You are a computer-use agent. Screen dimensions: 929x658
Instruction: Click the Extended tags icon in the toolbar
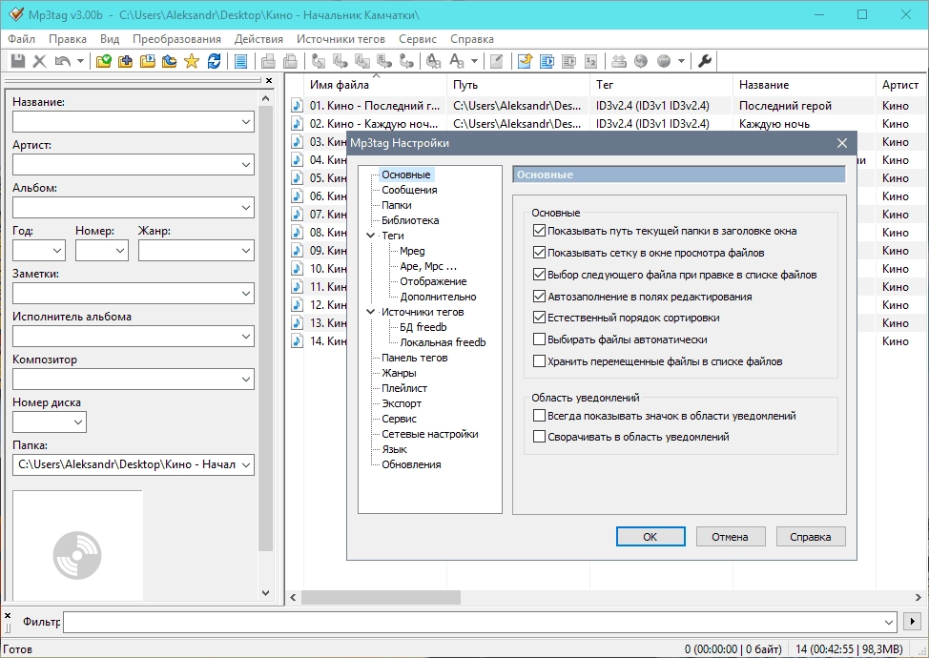click(497, 61)
